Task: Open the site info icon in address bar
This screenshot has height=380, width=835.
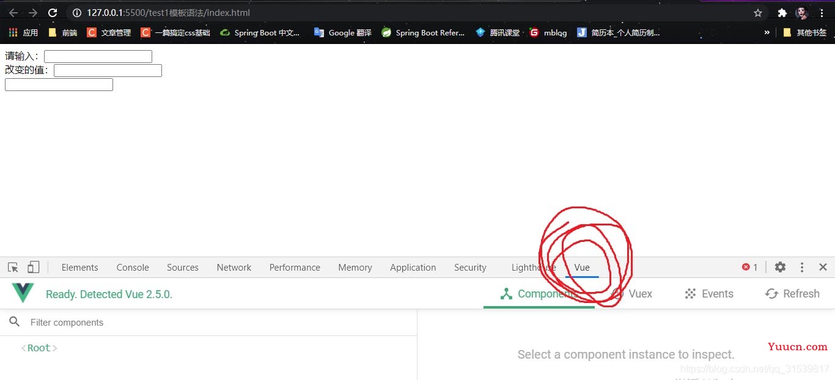Action: click(76, 13)
